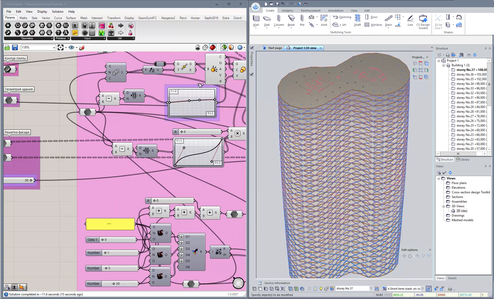
Task: Open the Solution menu in Grasshopper
Action: coord(57,12)
